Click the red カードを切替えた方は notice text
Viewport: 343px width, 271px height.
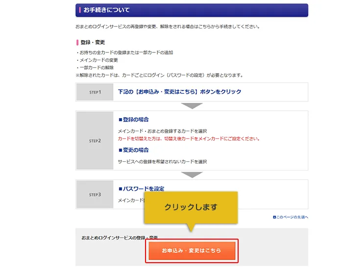(x=189, y=139)
